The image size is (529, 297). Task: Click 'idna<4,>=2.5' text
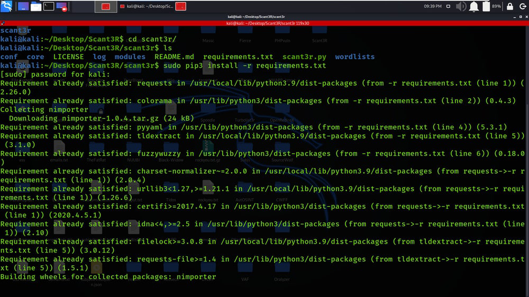[163, 224]
